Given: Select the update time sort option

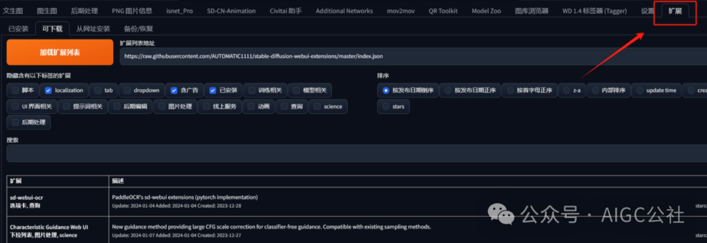Looking at the screenshot, I should click(656, 90).
